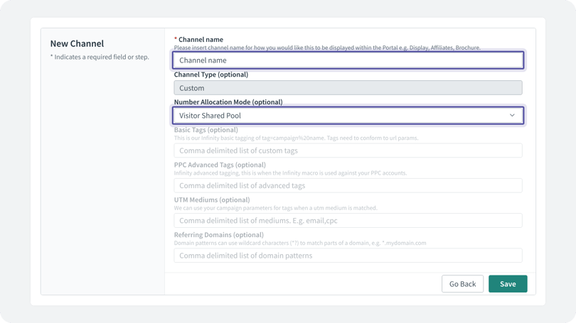Click the PPC Advanced Tags (optional) label

(x=220, y=165)
